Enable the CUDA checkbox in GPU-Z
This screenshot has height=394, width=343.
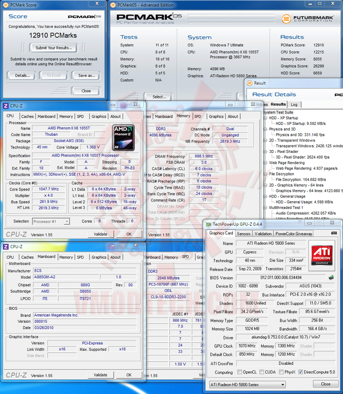262,372
